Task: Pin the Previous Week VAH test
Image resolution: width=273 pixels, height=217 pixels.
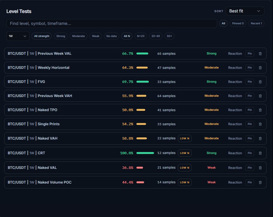Action: point(250,96)
